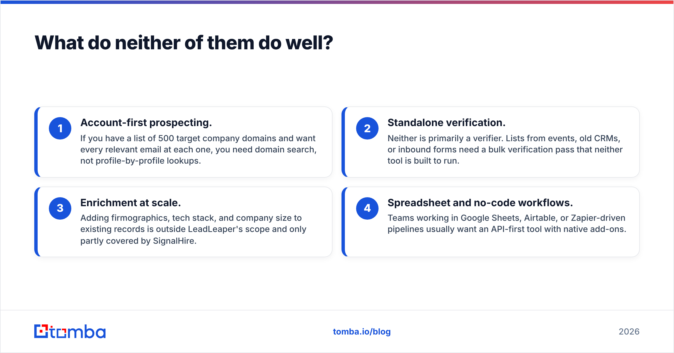Screen dimensions: 674x353
Task: Click the blue number 3 circle badge
Action: click(x=60, y=208)
